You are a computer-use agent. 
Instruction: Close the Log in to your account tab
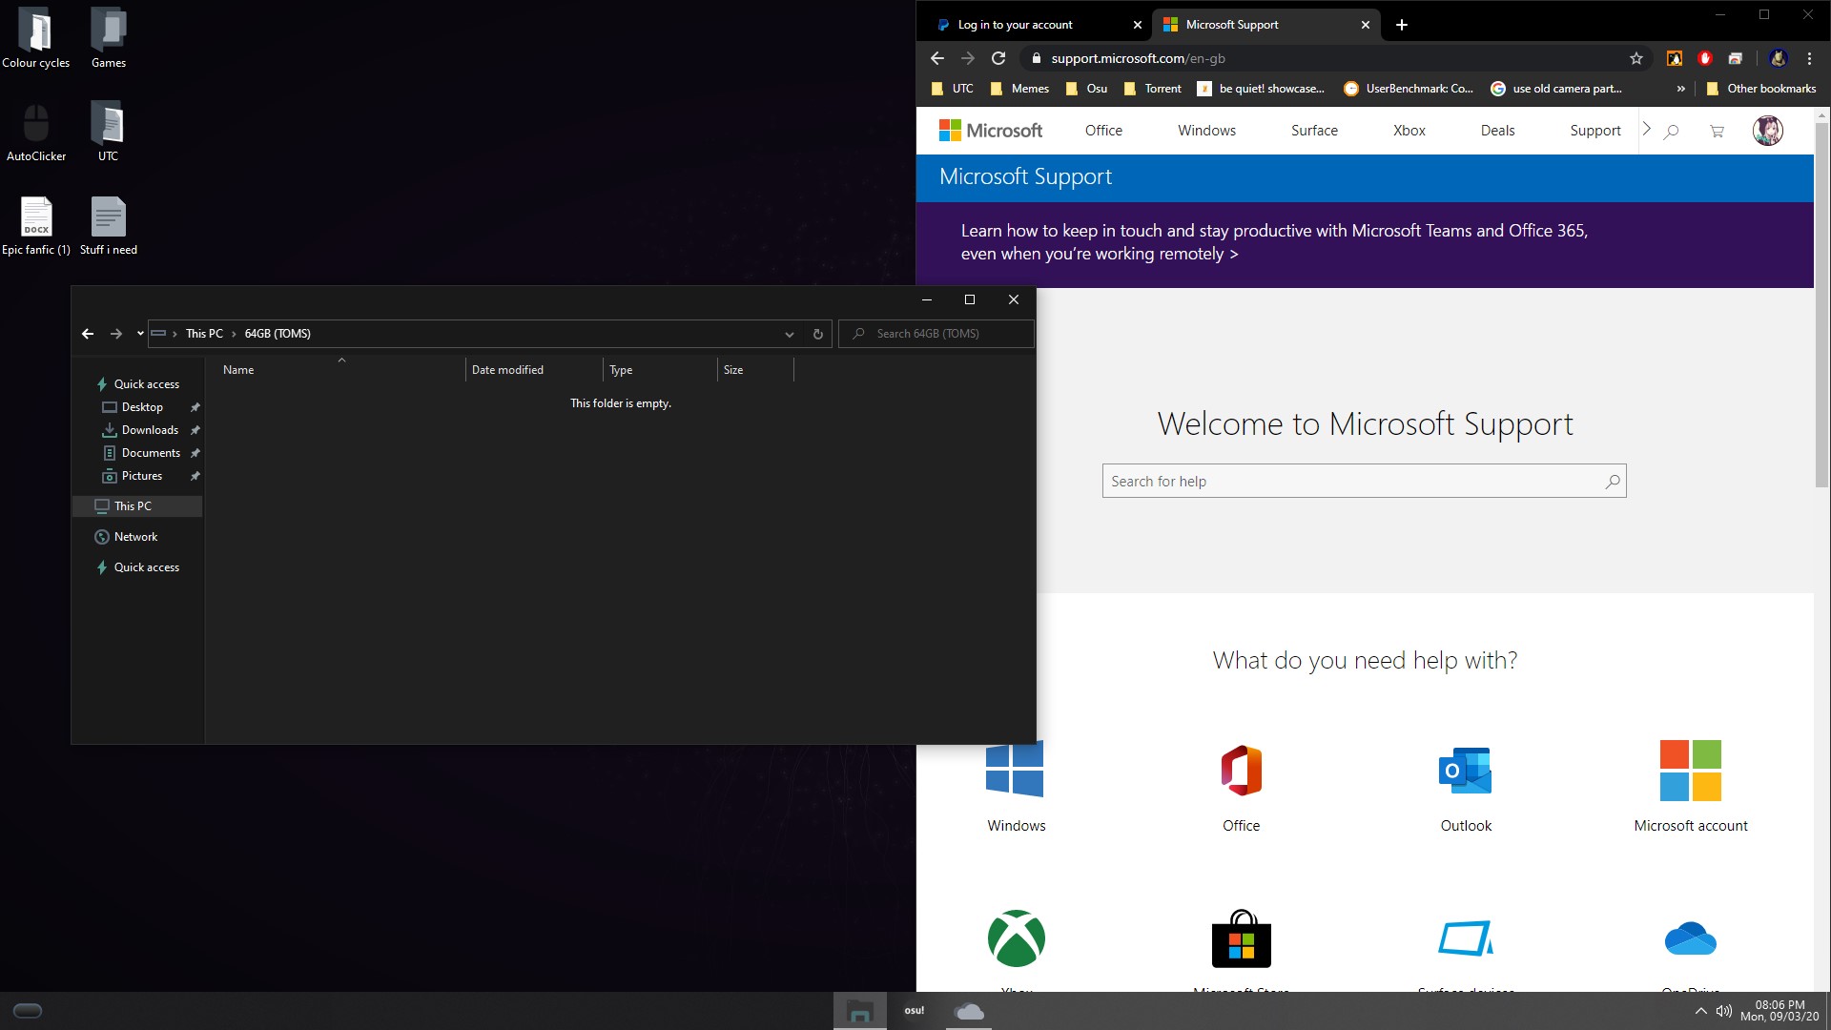point(1137,25)
